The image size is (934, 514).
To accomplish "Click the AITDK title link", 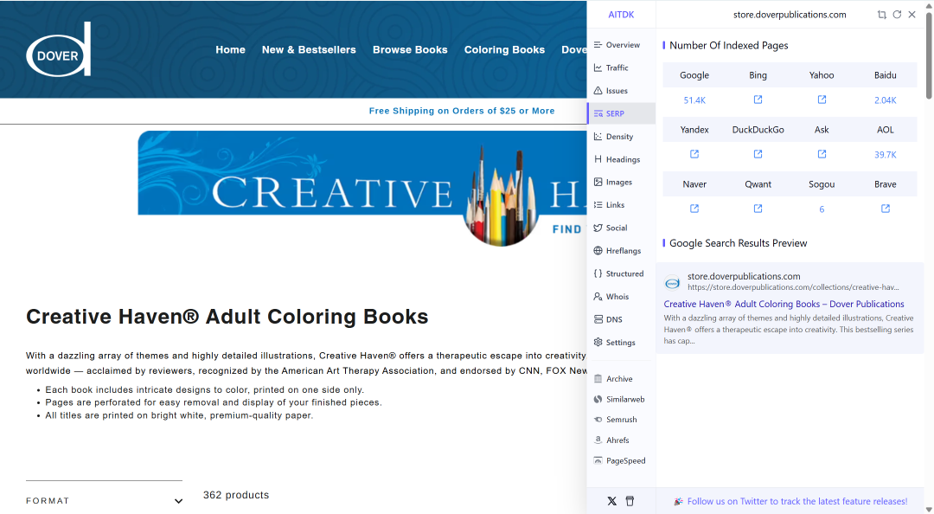I will pyautogui.click(x=621, y=15).
